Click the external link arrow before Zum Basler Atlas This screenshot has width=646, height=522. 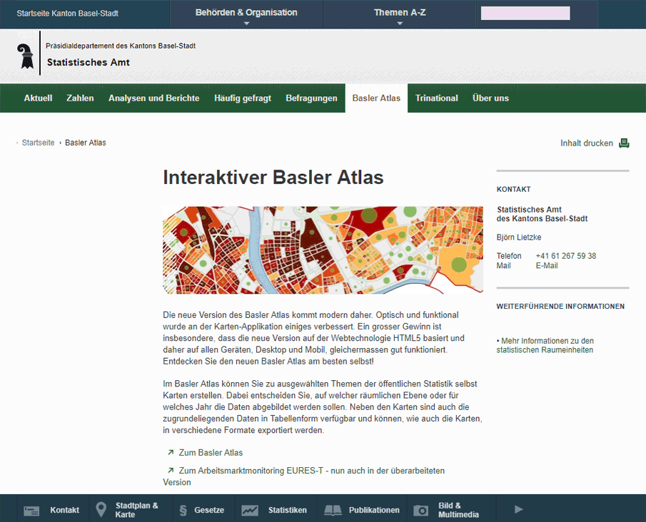[x=171, y=452]
